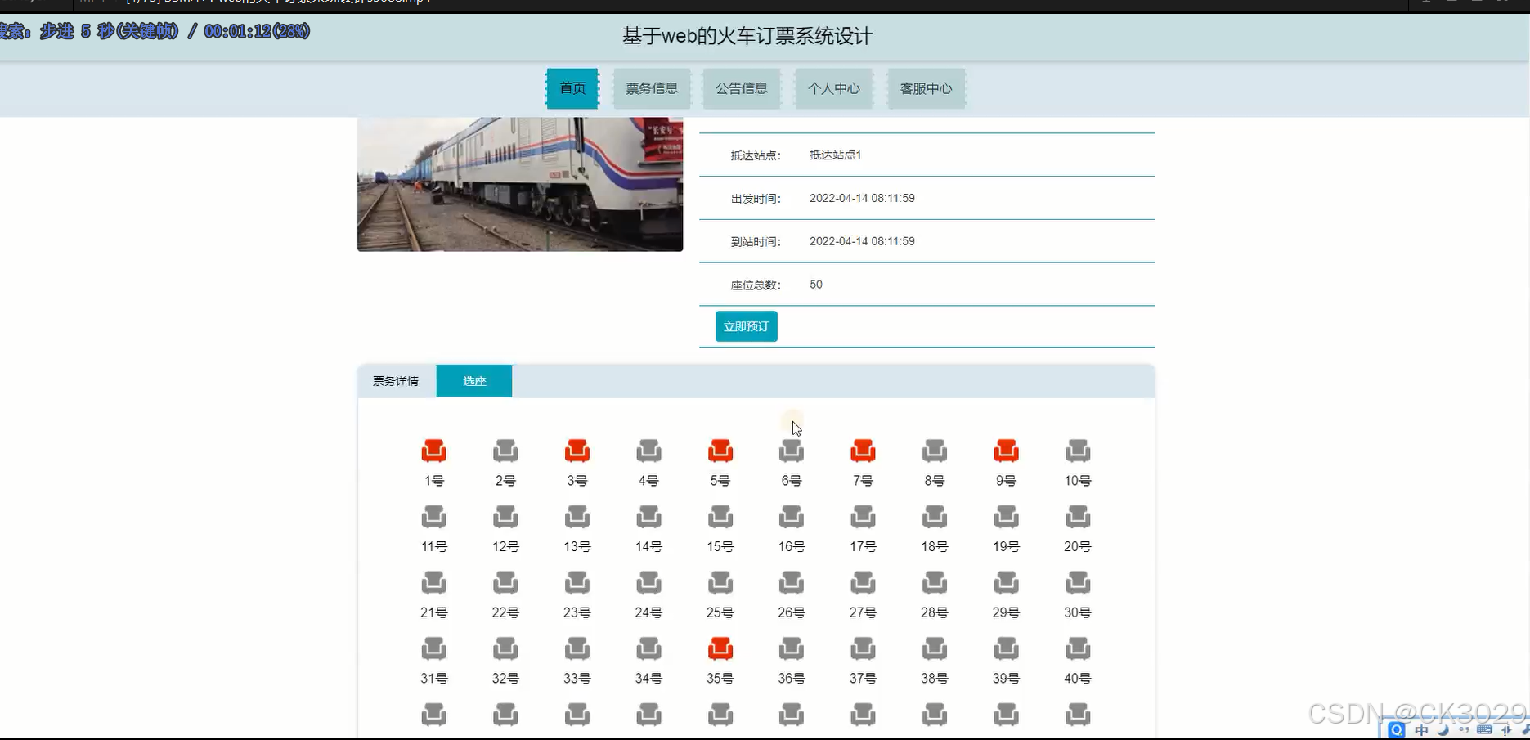
Task: Select seat 6号 gray seat icon
Action: [792, 451]
